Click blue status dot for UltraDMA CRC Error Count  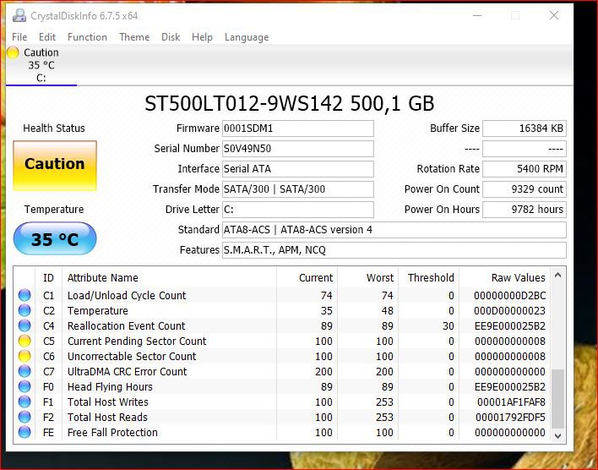[24, 371]
